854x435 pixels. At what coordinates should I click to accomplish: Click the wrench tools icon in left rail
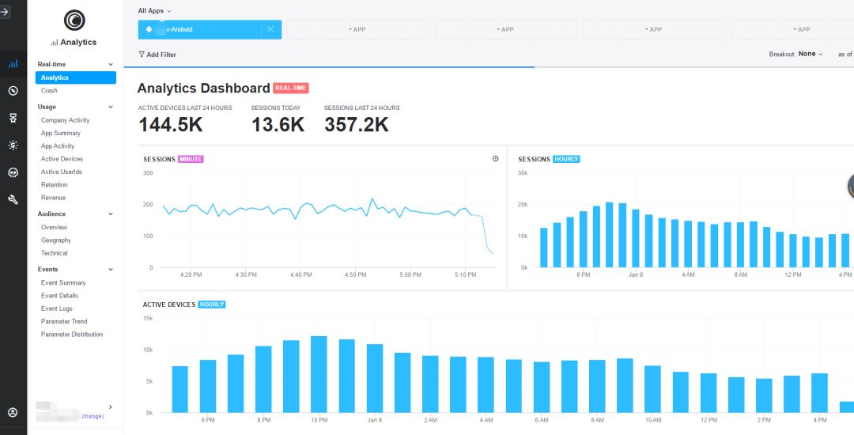point(13,199)
